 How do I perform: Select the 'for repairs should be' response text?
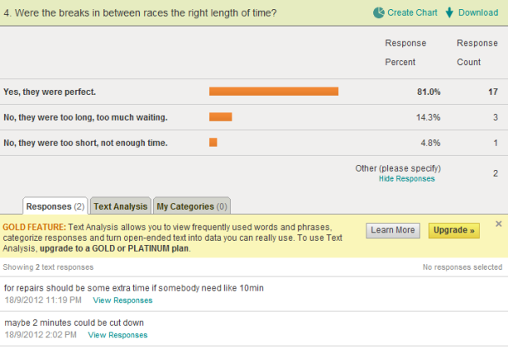click(133, 288)
